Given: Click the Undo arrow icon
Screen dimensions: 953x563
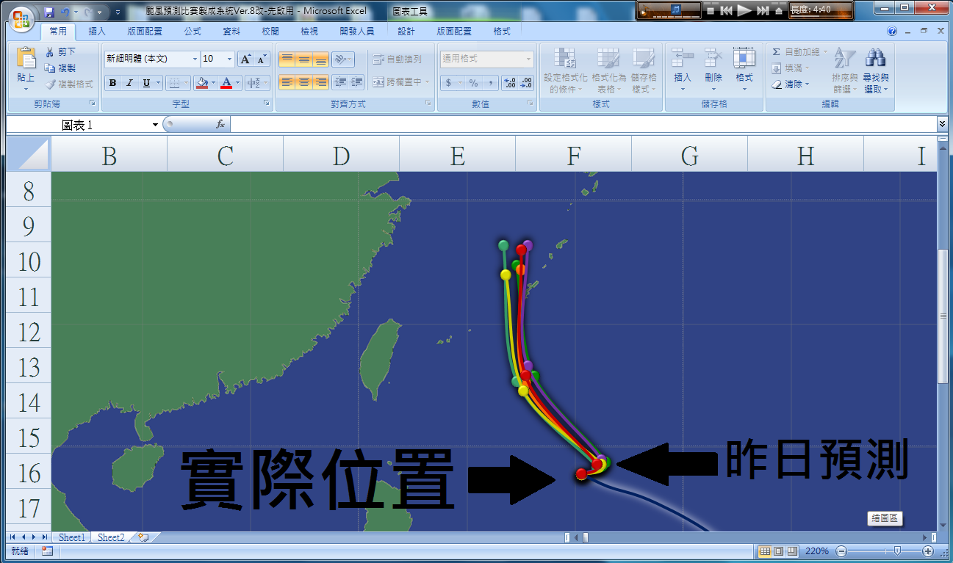Looking at the screenshot, I should (66, 12).
